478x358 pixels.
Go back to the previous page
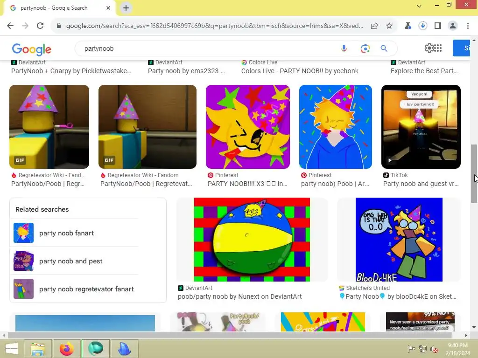10,26
